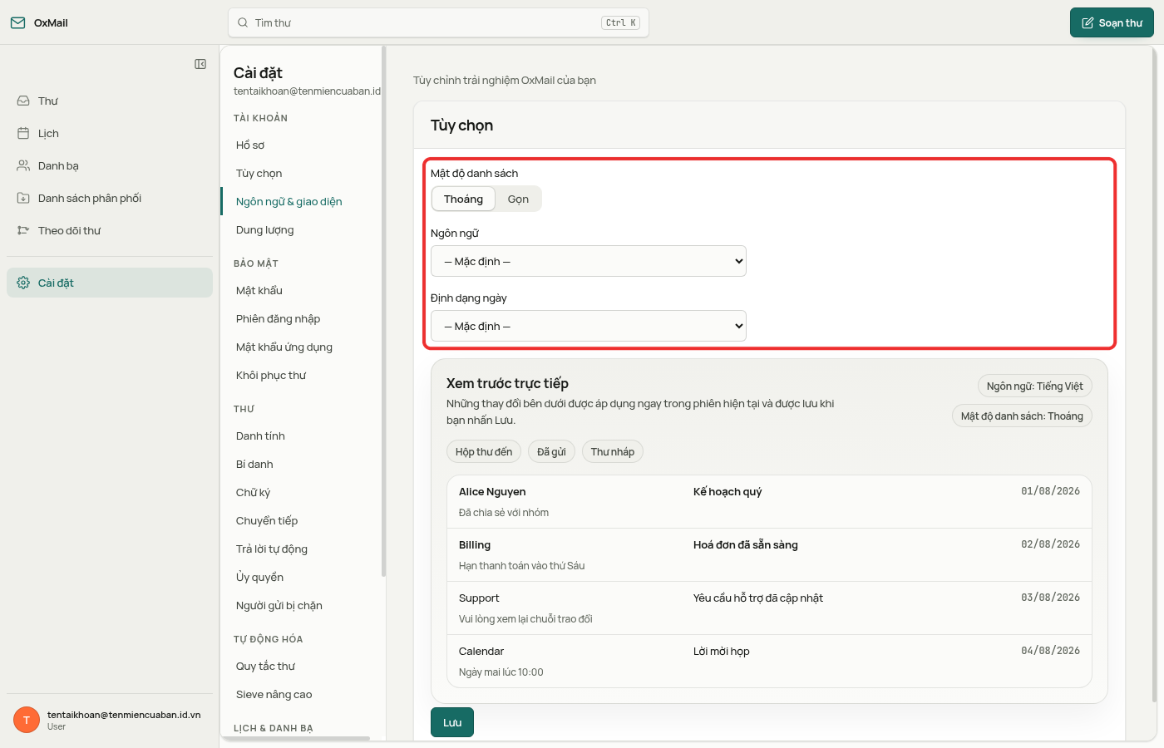This screenshot has height=748, width=1164.
Task: Click the Soạn thư compose button
Action: coord(1112,22)
